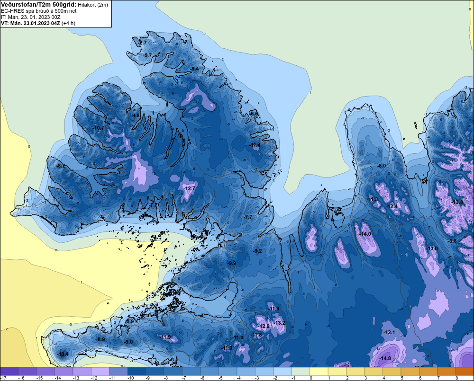Click the -8.2 temperature label
The image size is (474, 381).
click(x=61, y=166)
